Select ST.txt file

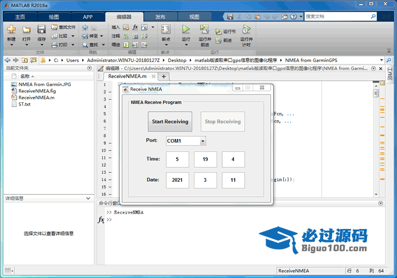[x=24, y=104]
